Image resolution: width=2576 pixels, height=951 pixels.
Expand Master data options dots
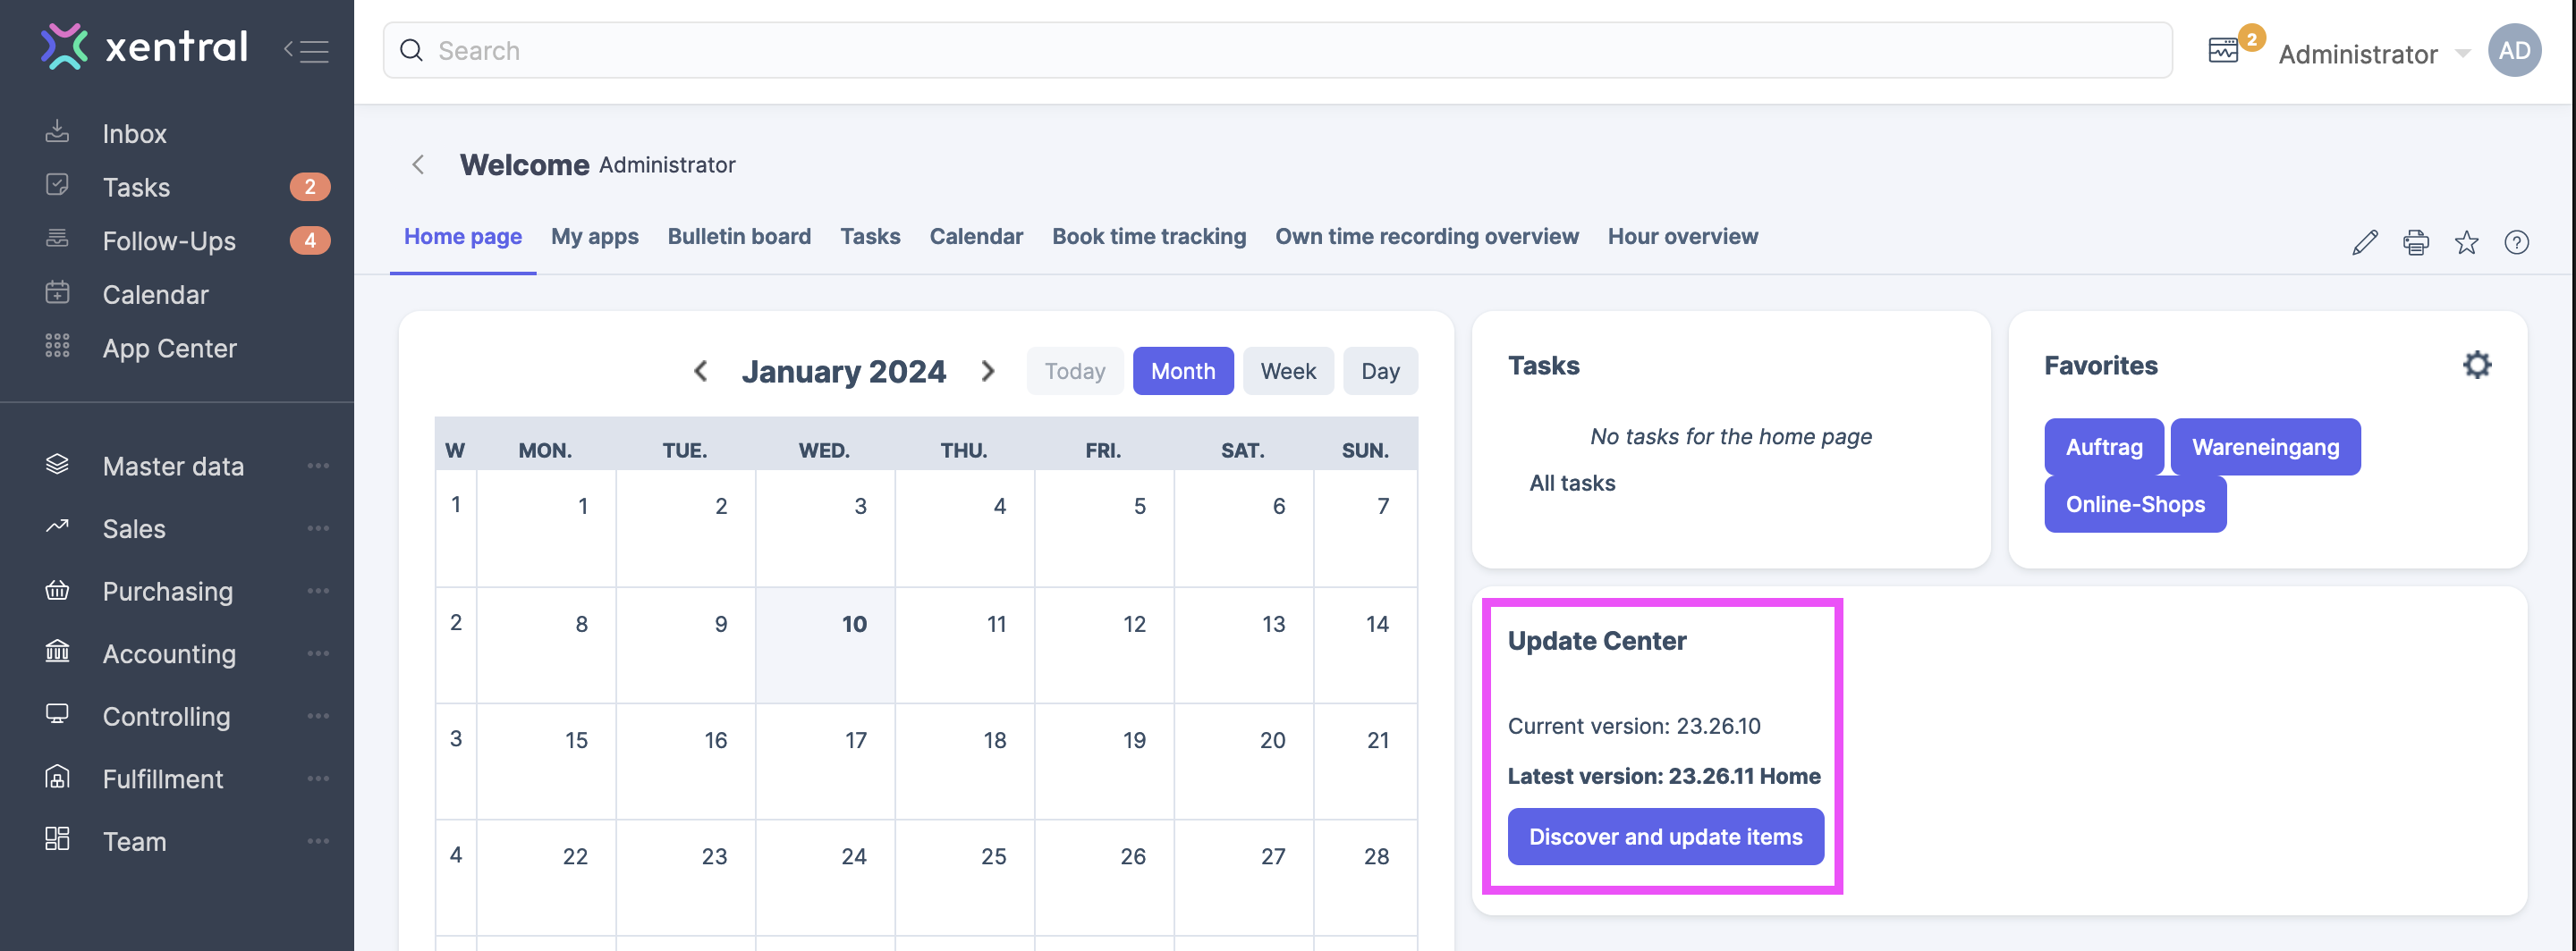318,466
